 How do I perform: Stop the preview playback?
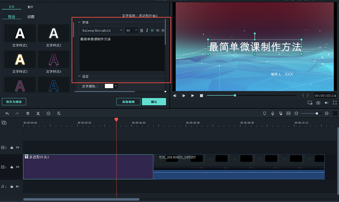(201, 95)
